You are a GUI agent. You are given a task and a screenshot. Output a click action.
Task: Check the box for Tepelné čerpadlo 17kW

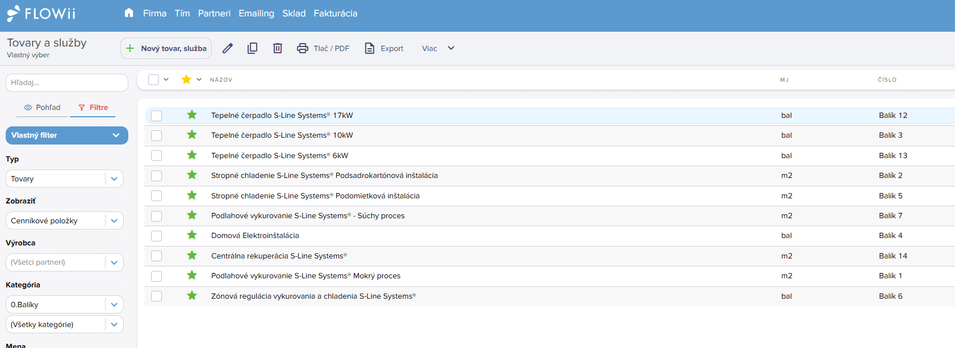[x=157, y=116]
